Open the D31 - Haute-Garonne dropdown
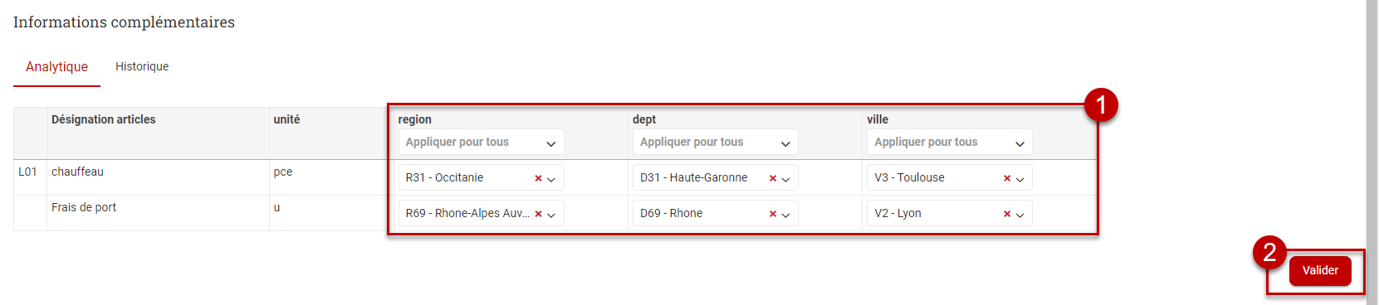Image resolution: width=1379 pixels, height=305 pixels. pyautogui.click(x=715, y=177)
